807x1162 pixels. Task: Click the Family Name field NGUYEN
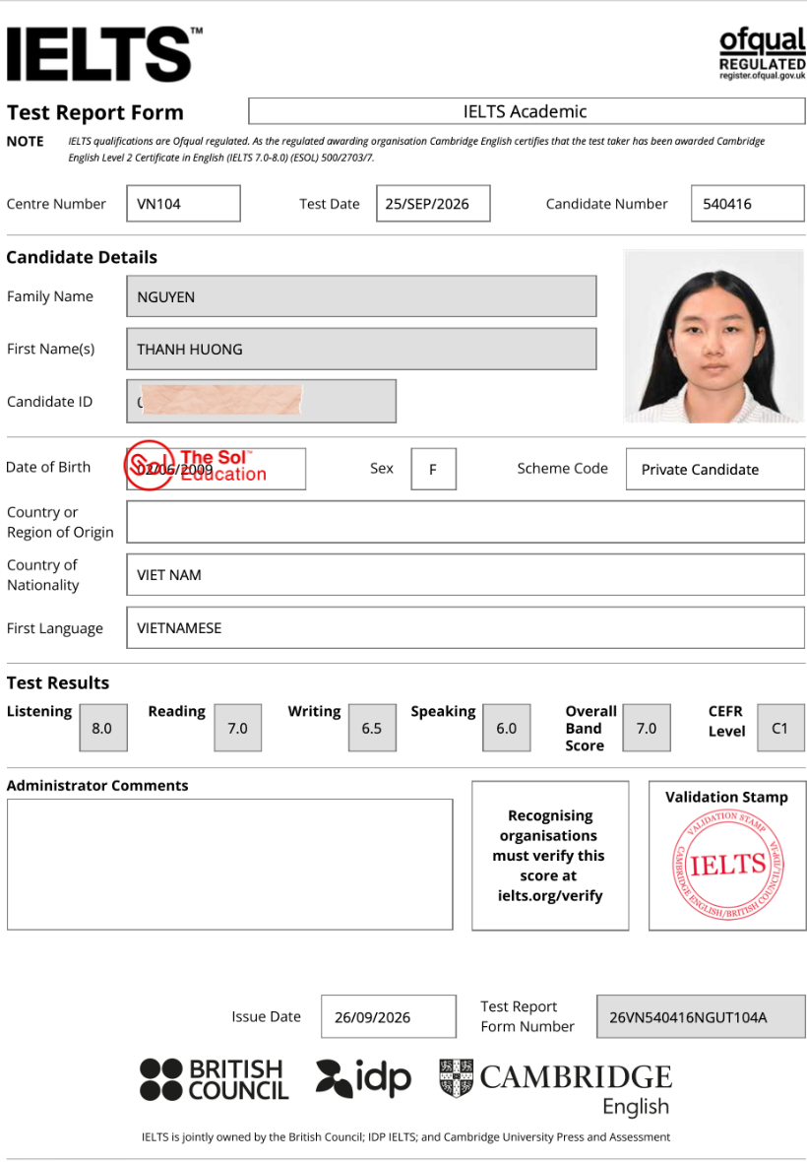(361, 296)
